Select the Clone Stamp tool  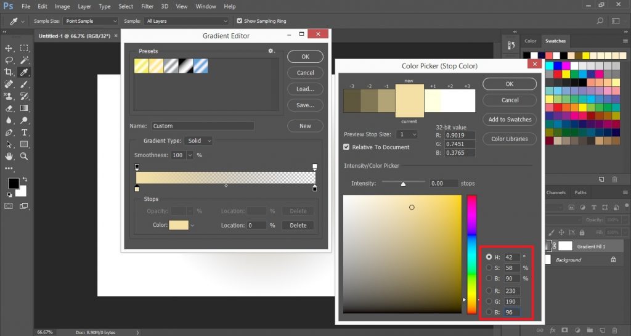coord(9,96)
